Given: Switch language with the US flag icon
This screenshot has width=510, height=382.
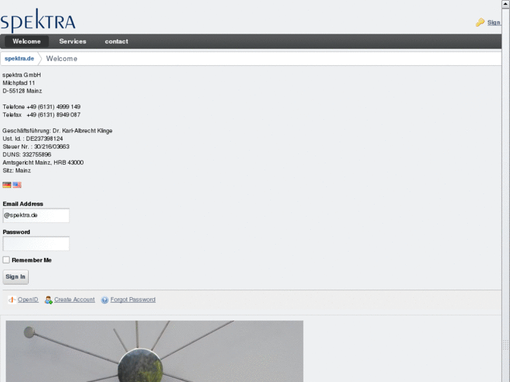Looking at the screenshot, I should click(x=17, y=185).
